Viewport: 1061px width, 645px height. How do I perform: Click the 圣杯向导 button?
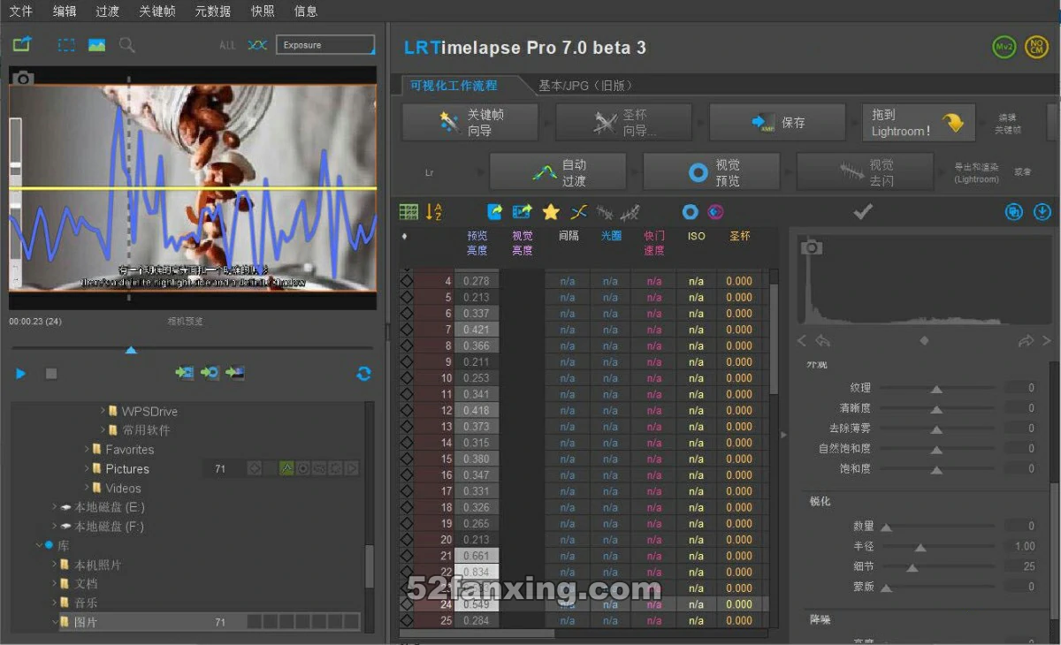(x=623, y=123)
